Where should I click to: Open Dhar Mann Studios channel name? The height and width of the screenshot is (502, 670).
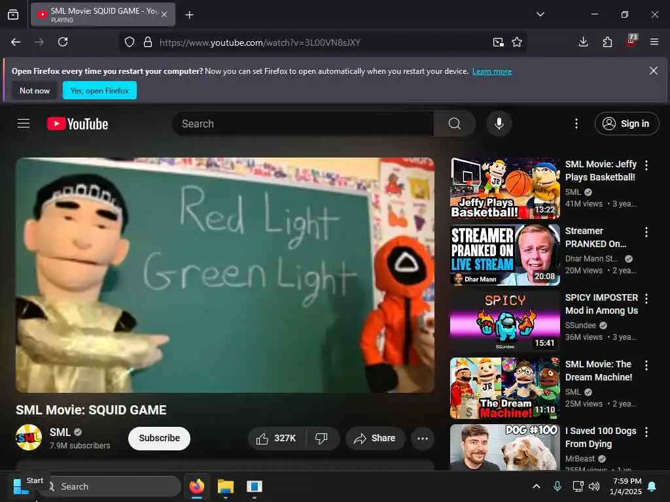(x=591, y=259)
